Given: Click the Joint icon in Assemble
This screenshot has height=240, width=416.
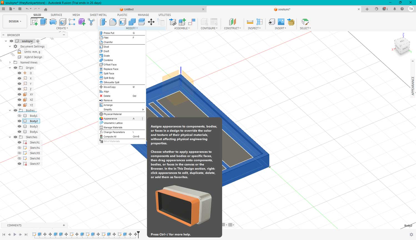Looking at the screenshot, I should [x=192, y=22].
